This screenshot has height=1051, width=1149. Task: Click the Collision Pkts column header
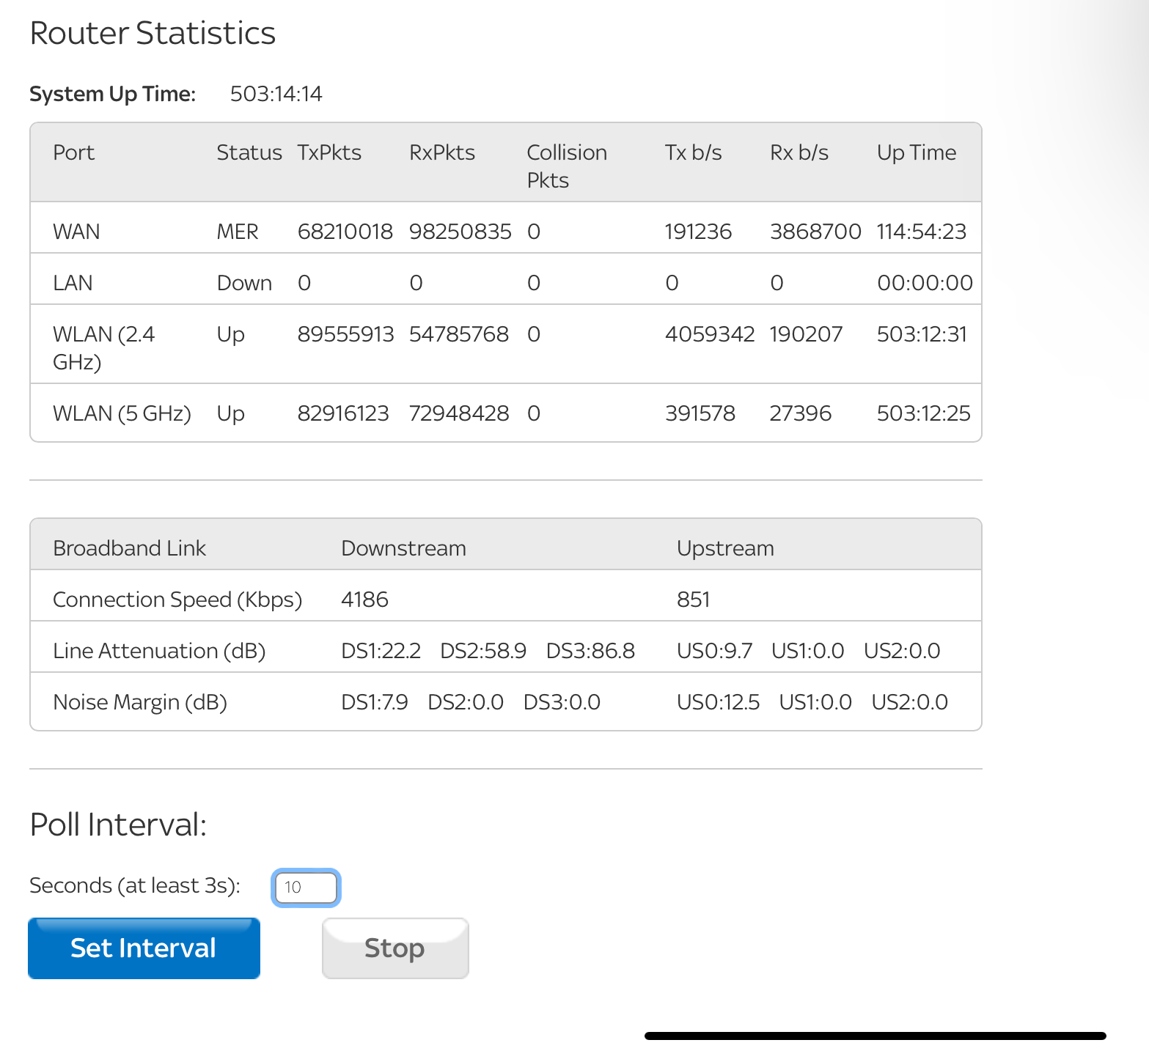tap(566, 166)
